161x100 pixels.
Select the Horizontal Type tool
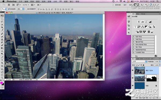[2, 60]
